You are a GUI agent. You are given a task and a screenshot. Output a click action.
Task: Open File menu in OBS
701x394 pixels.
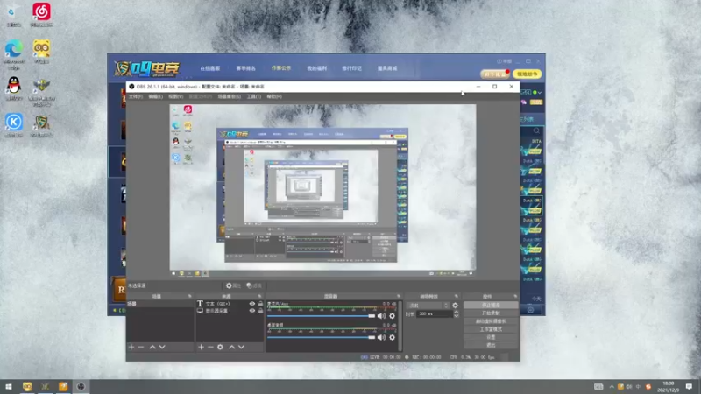(136, 96)
